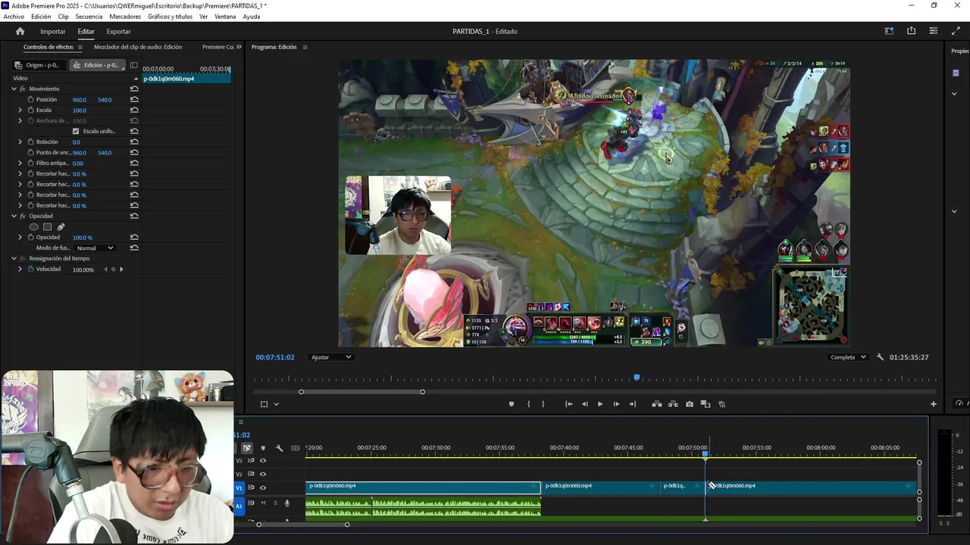The image size is (970, 545).
Task: Toggle V3 track output eye
Action: click(x=263, y=460)
